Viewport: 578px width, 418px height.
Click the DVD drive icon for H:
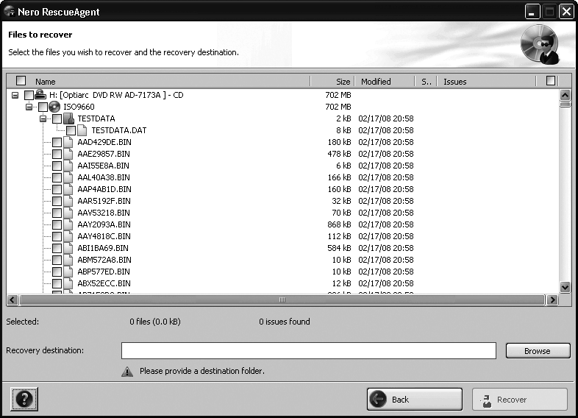tap(40, 95)
